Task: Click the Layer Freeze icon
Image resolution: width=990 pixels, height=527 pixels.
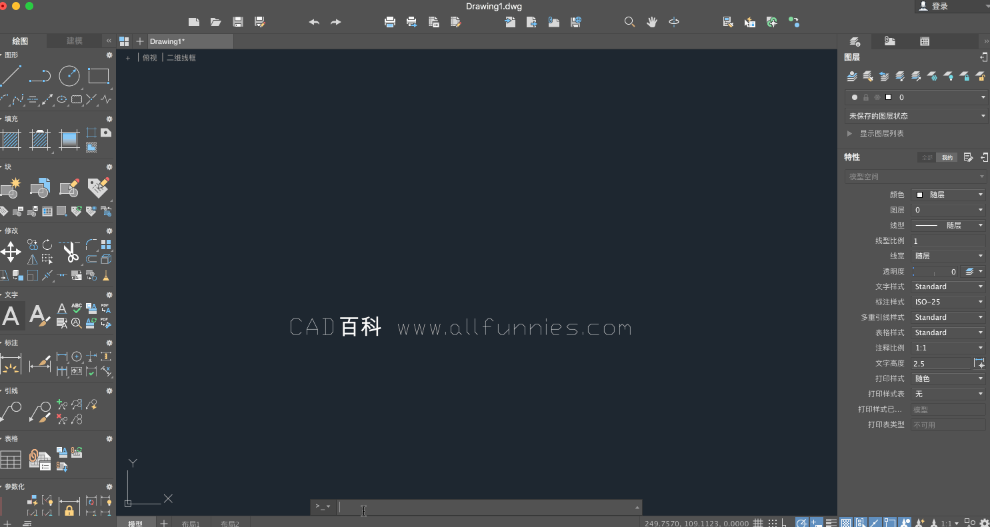Action: tap(932, 77)
